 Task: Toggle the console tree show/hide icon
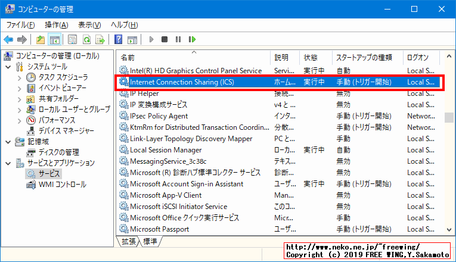click(55, 39)
